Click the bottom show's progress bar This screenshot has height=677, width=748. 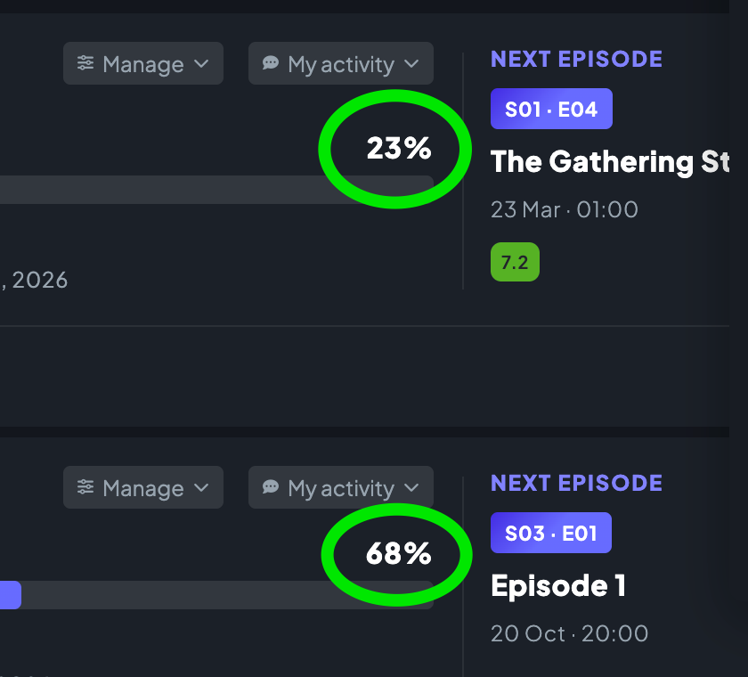[x=216, y=595]
